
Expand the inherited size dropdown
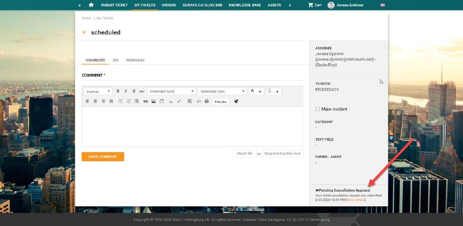coord(222,92)
